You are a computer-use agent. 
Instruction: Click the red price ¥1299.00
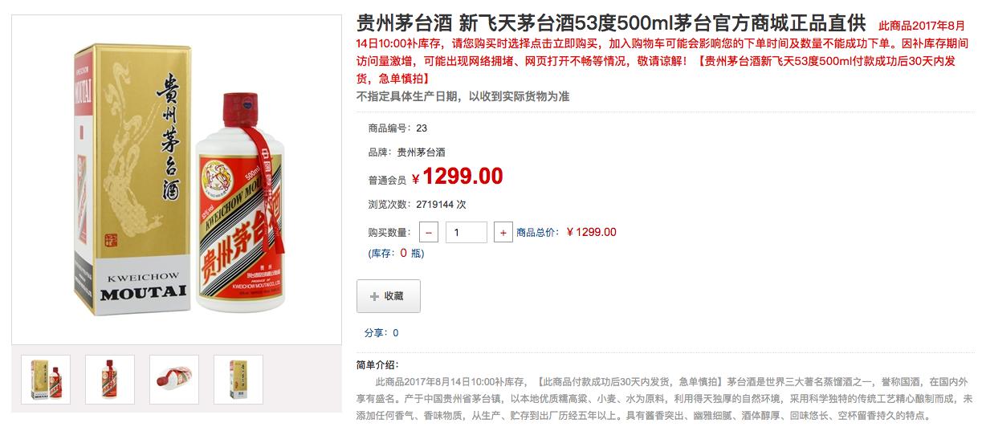tap(458, 176)
